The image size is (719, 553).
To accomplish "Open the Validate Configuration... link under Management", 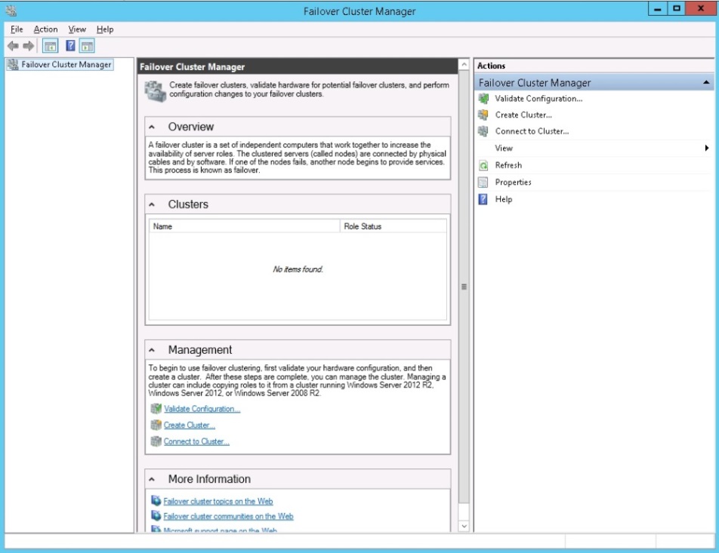I will coord(202,409).
